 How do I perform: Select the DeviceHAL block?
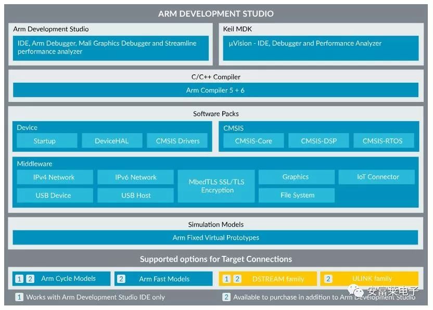[x=112, y=141]
